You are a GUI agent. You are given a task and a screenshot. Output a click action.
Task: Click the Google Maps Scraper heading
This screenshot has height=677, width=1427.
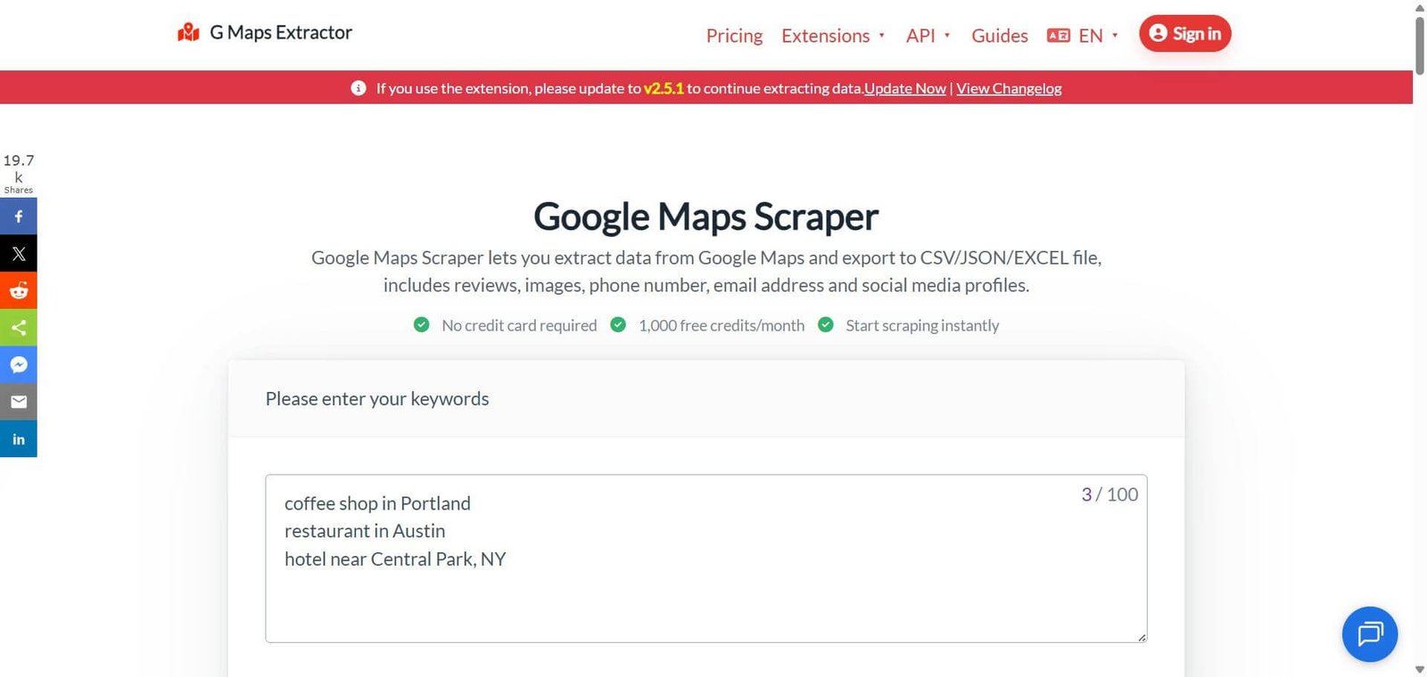[x=706, y=216]
